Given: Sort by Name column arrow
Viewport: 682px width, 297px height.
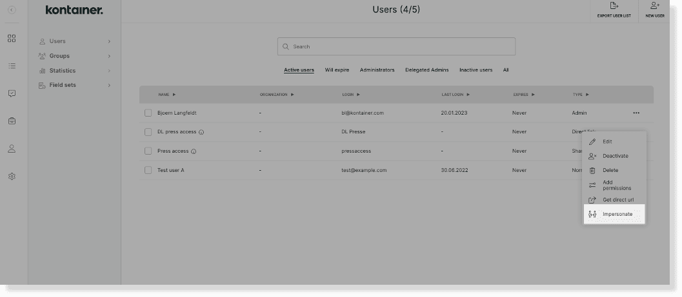Looking at the screenshot, I should tap(174, 95).
